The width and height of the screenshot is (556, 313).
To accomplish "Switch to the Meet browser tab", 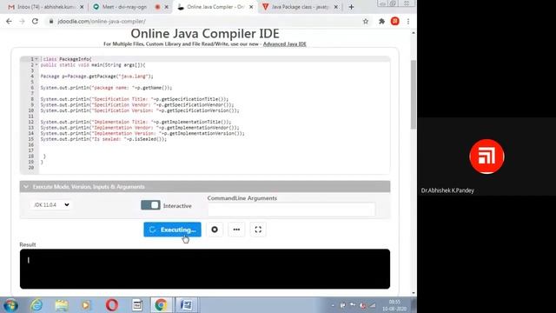I will [124, 7].
